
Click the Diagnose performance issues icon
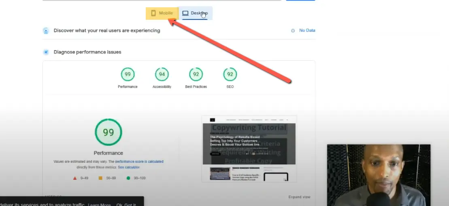(x=46, y=52)
